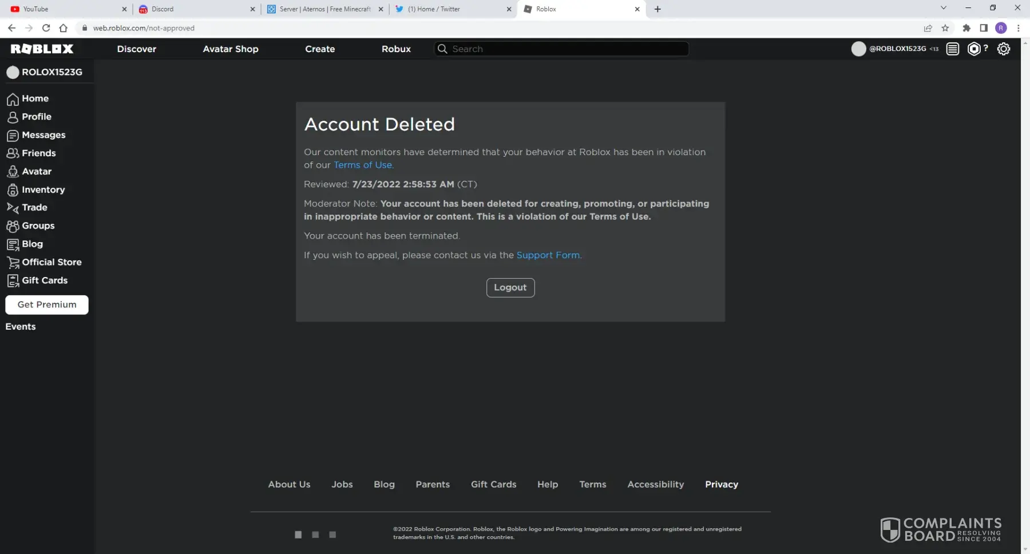Image resolution: width=1030 pixels, height=554 pixels.
Task: Go to browser home page icon
Action: [63, 28]
